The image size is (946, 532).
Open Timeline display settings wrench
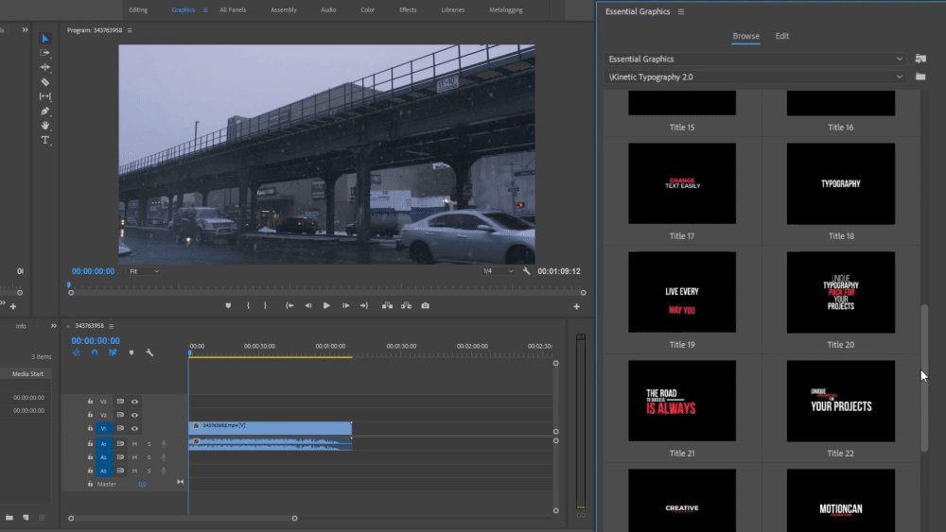coord(149,352)
